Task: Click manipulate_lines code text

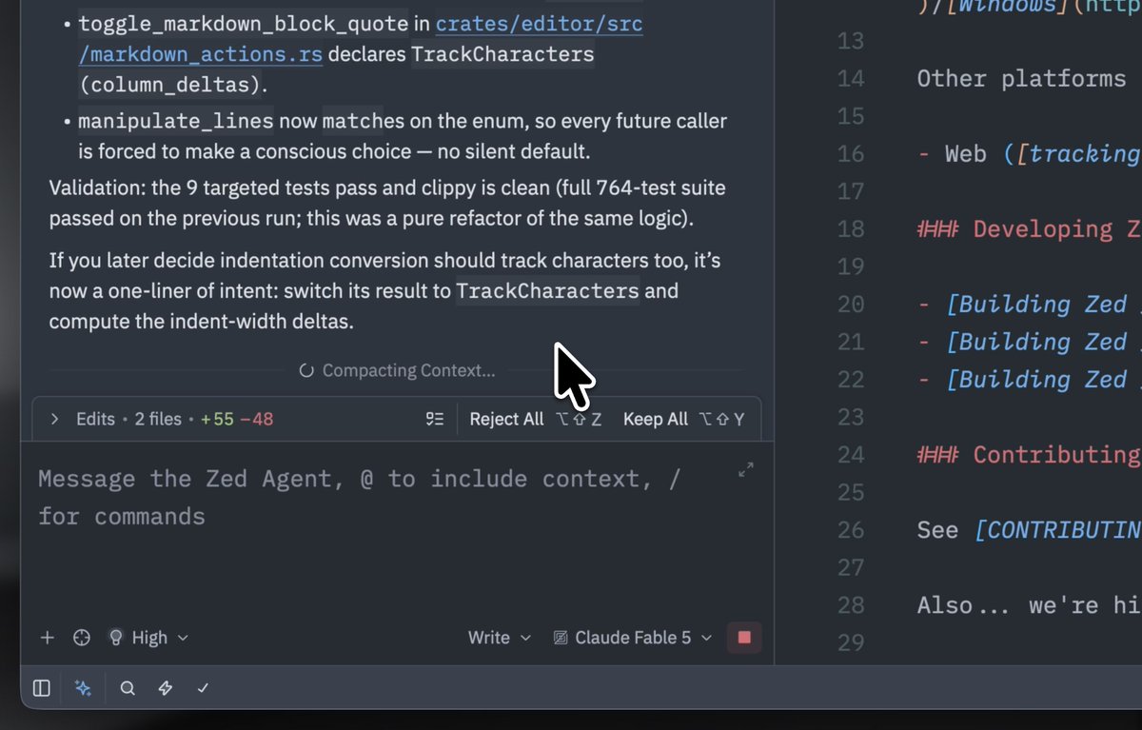Action: pyautogui.click(x=176, y=122)
